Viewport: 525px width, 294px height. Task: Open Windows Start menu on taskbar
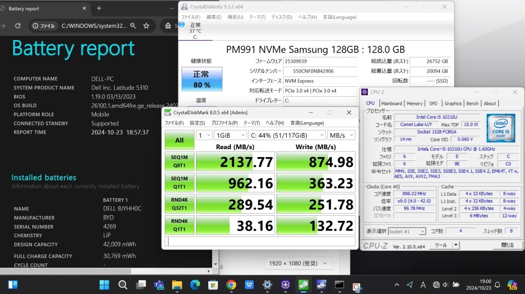[105, 285]
